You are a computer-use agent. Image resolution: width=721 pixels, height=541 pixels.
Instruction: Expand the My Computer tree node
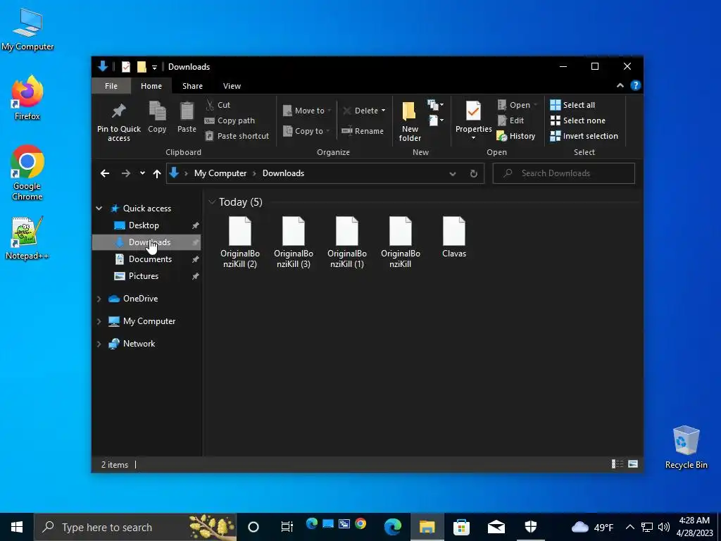point(99,321)
